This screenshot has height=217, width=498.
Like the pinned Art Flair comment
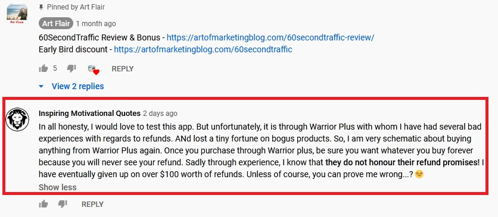point(43,68)
